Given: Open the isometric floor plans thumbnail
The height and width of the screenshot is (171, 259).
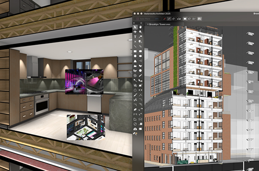Looking at the screenshot, I should pos(84,126).
